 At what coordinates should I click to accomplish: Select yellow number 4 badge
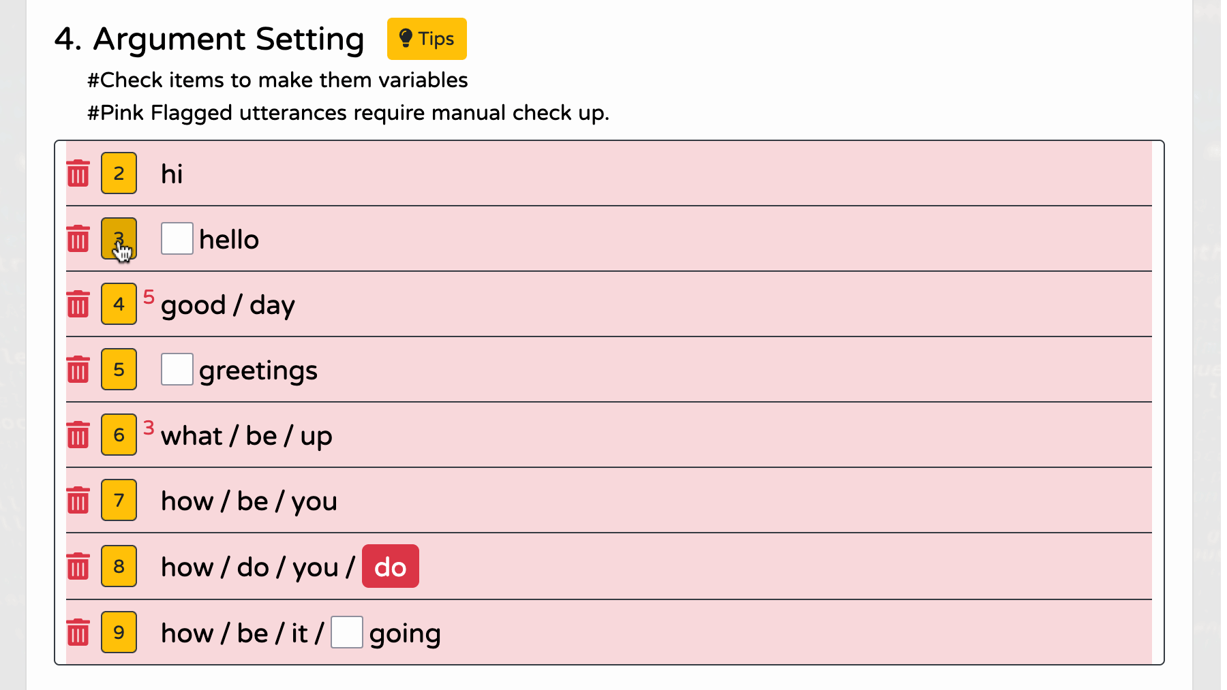pyautogui.click(x=119, y=304)
